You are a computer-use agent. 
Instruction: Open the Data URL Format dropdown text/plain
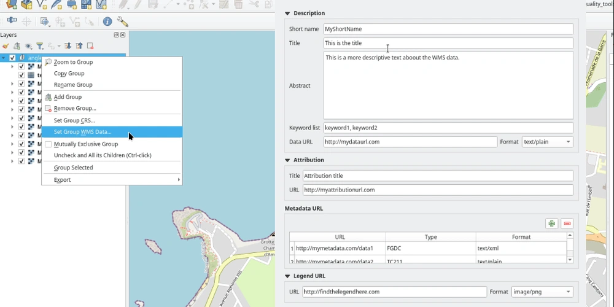[x=548, y=142]
